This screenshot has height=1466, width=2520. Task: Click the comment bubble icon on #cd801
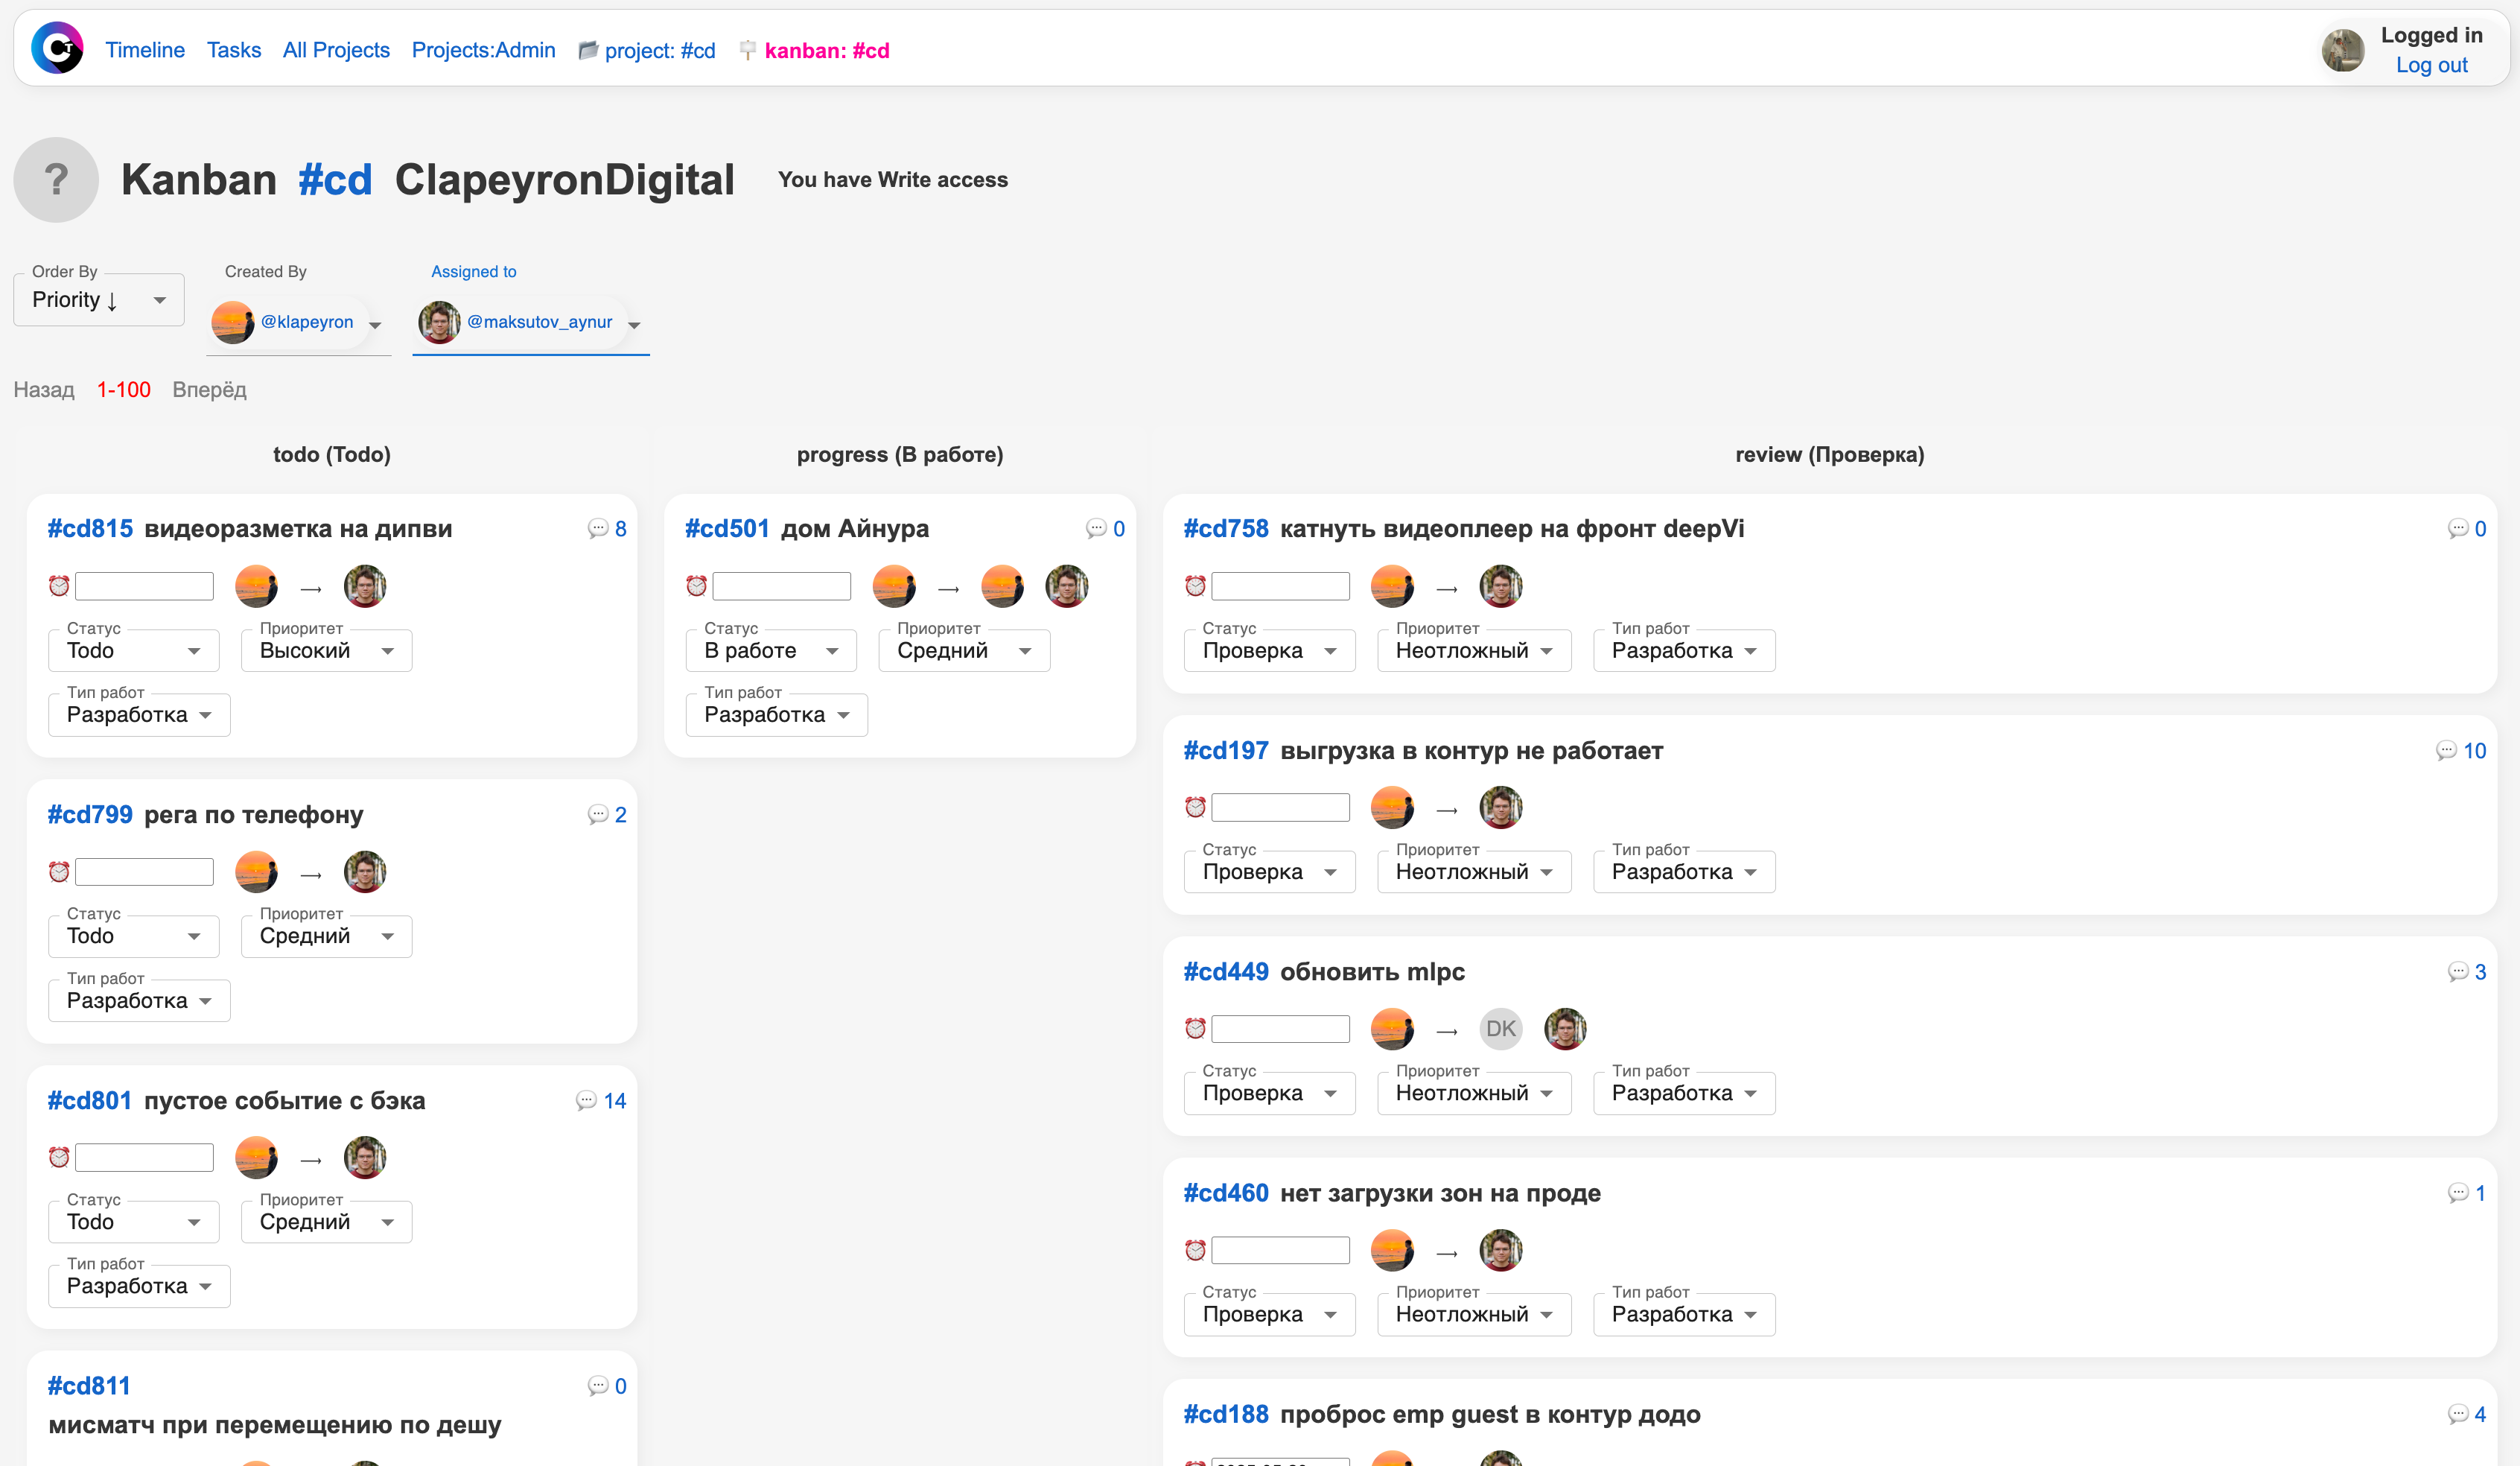point(586,1101)
